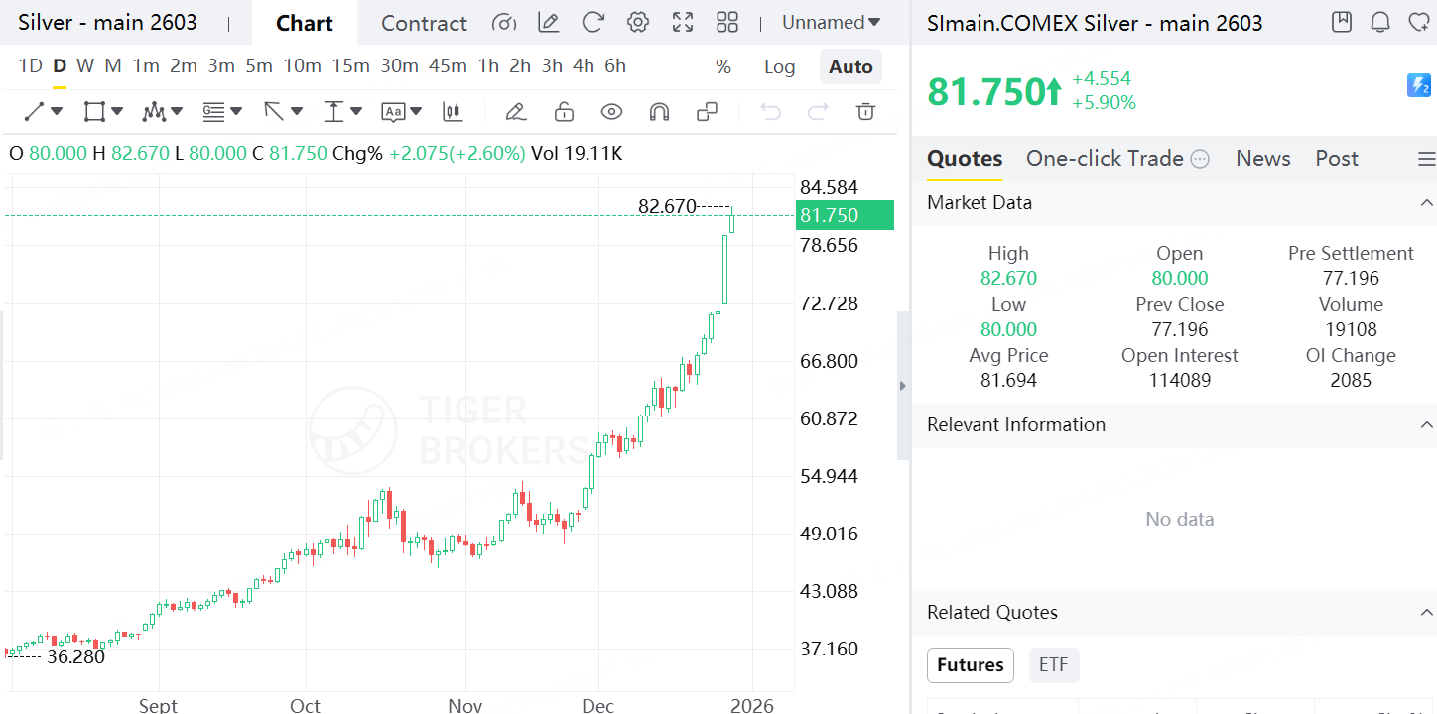Collapse the right quote panel using the arrow handle
The width and height of the screenshot is (1437, 714).
point(903,386)
